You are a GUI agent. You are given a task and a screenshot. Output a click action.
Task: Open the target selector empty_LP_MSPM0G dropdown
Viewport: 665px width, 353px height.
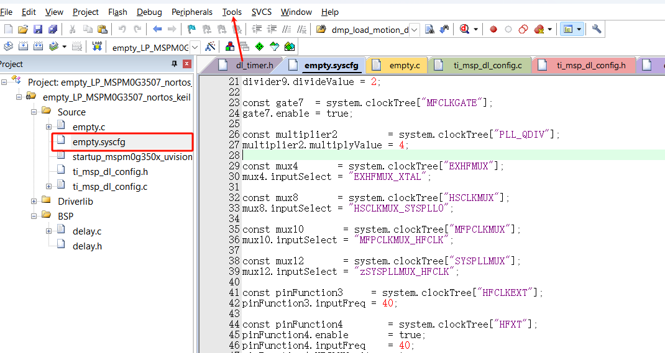pyautogui.click(x=195, y=47)
